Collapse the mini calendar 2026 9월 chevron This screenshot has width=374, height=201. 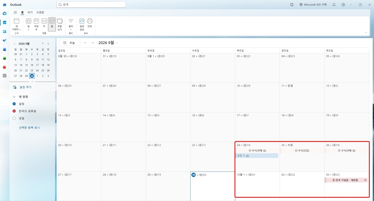(14, 44)
